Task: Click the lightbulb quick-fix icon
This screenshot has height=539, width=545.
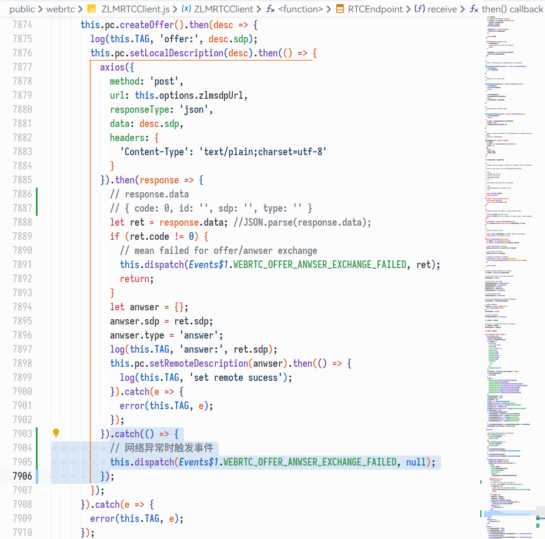Action: [56, 433]
